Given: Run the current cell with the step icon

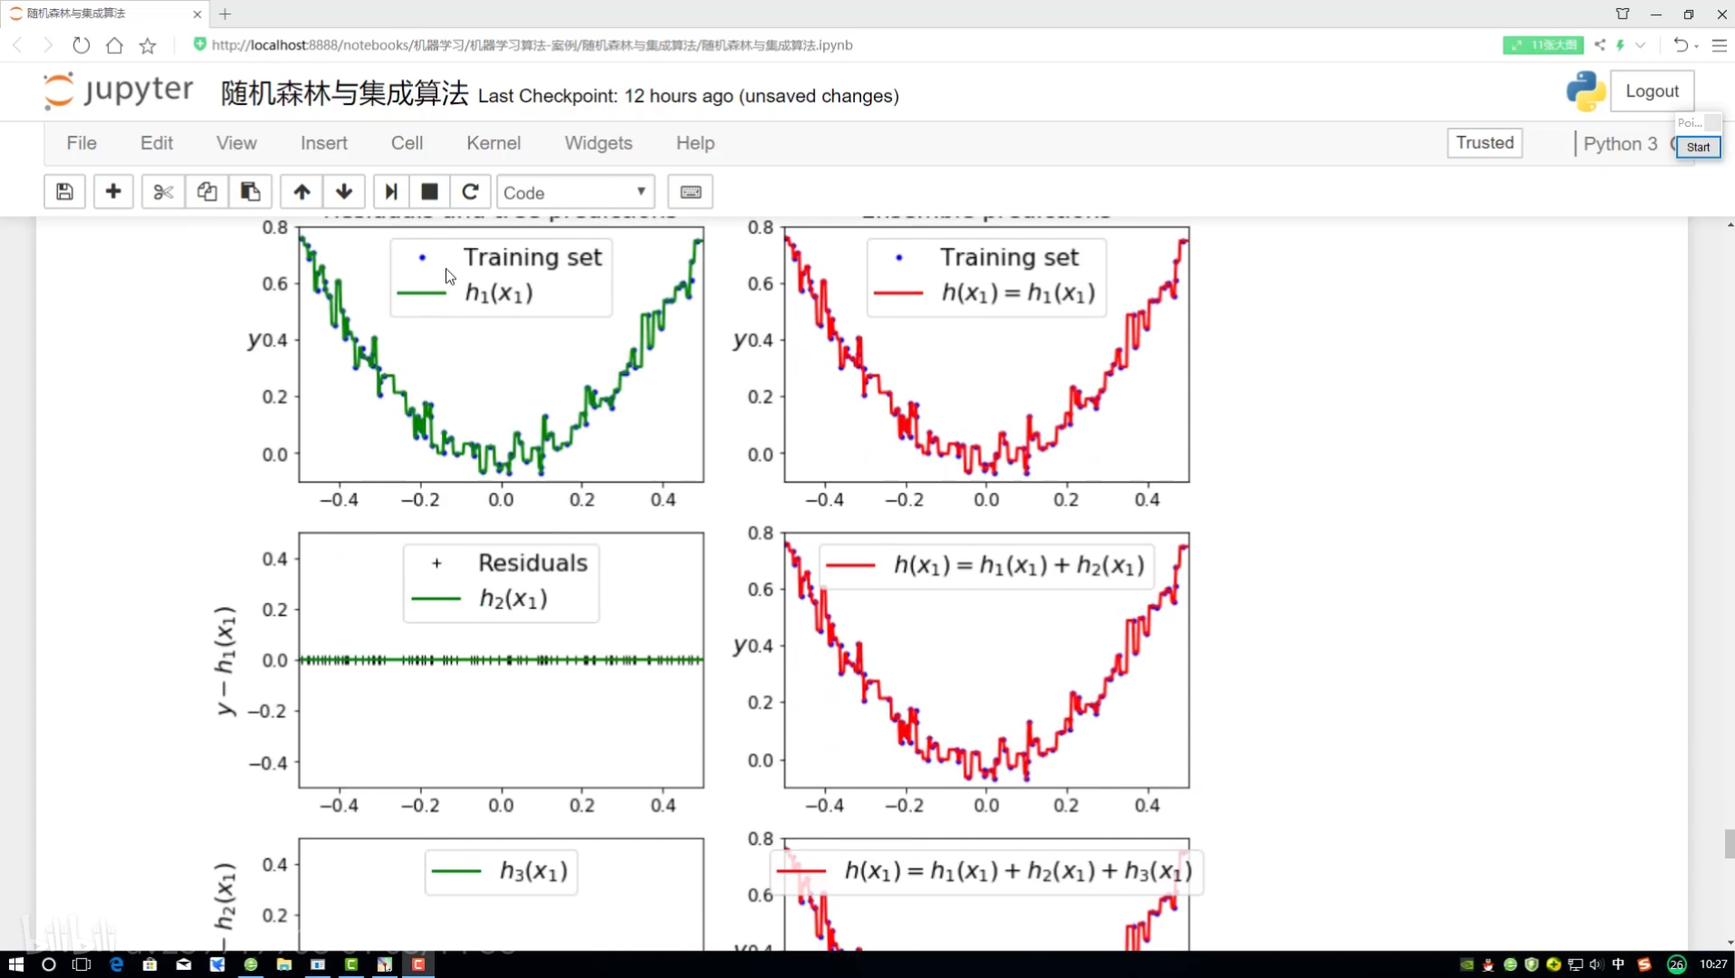Looking at the screenshot, I should click(x=391, y=192).
